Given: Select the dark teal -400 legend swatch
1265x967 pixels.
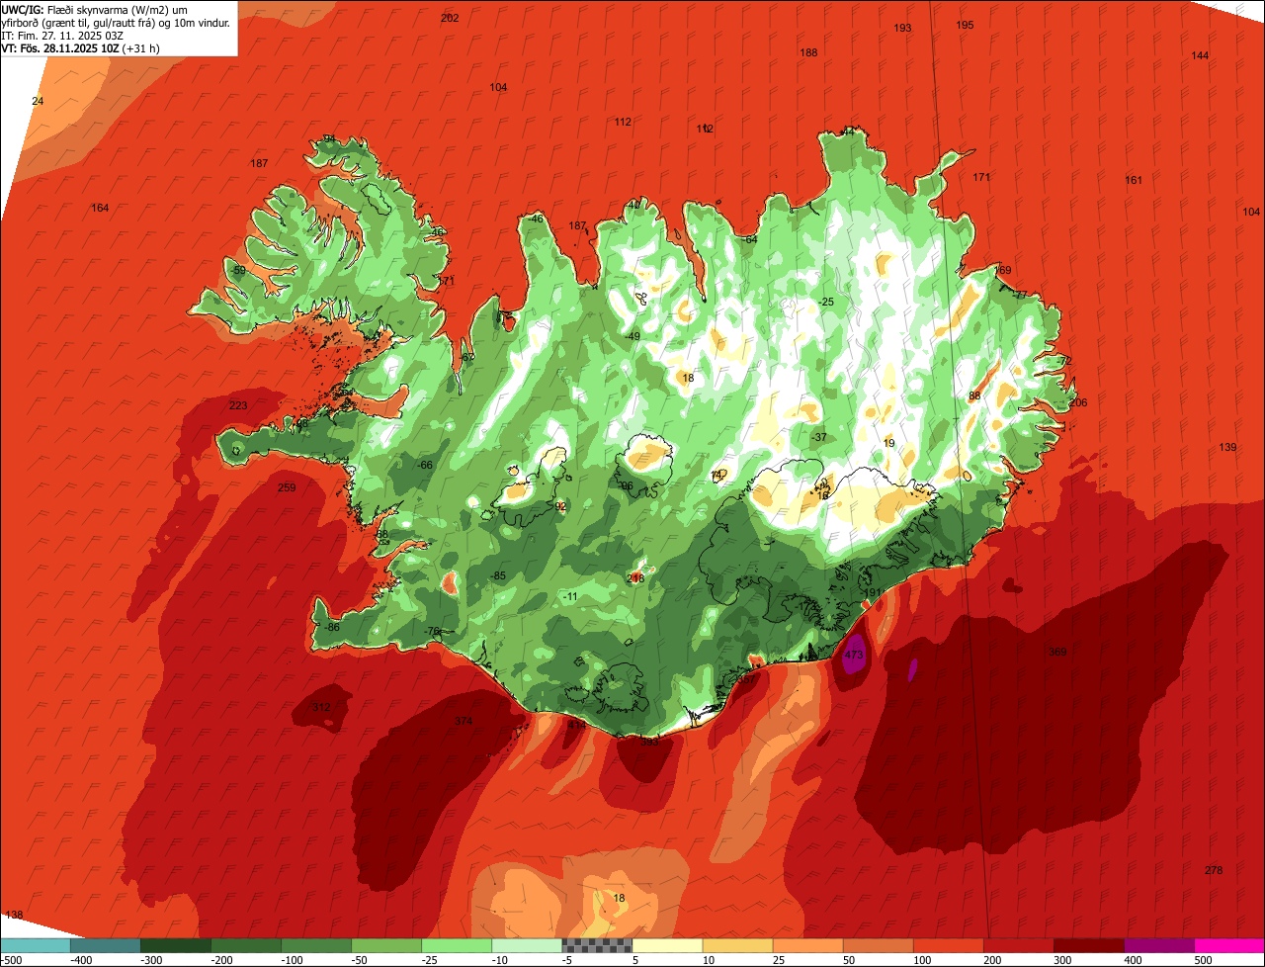Looking at the screenshot, I should tap(105, 945).
